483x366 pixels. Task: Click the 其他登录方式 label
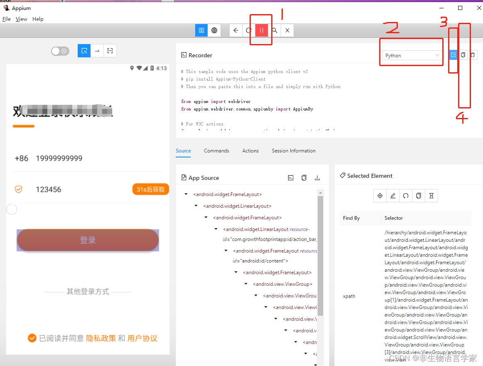[x=88, y=292]
